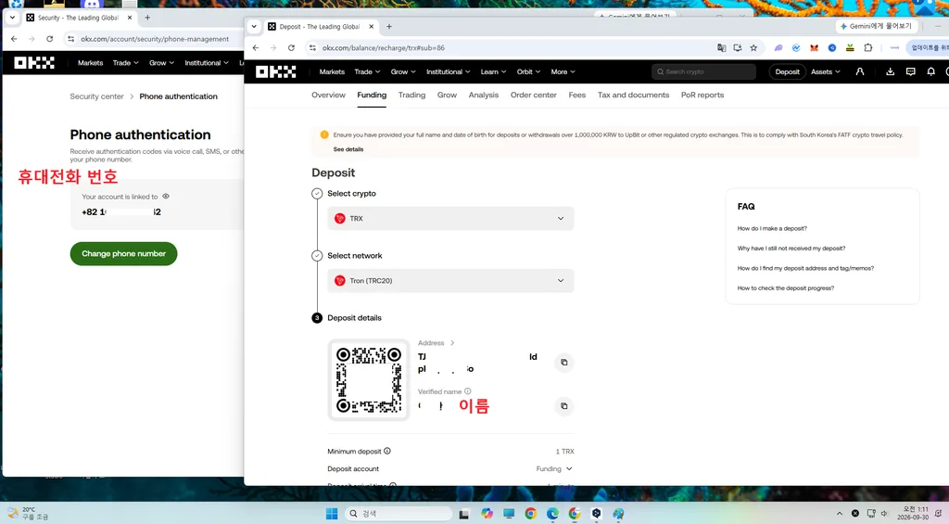Open the notifications bell in OKX header
The height and width of the screenshot is (524, 949).
[x=930, y=71]
